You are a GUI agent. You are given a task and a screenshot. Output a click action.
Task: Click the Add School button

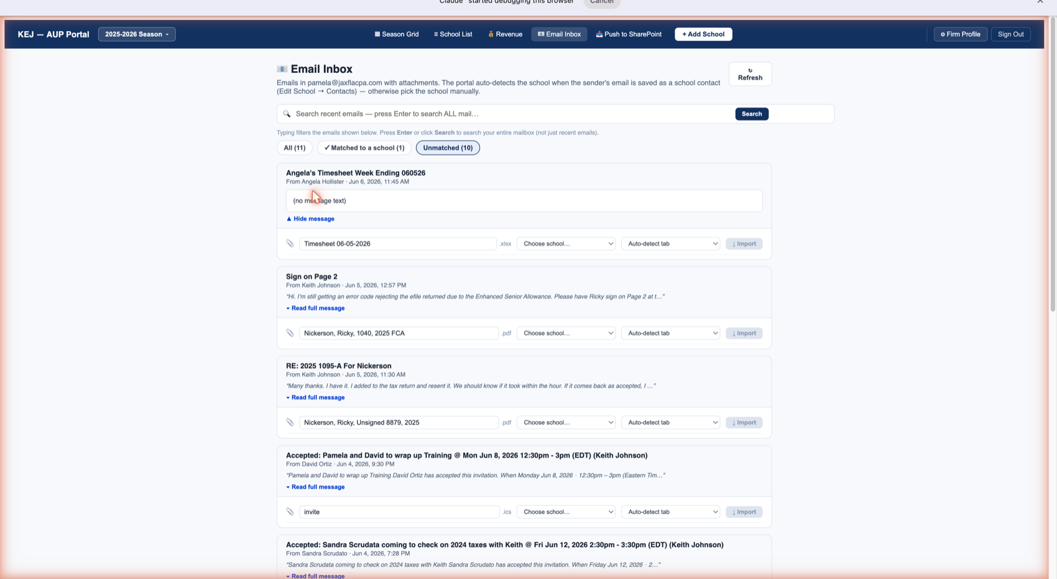703,34
